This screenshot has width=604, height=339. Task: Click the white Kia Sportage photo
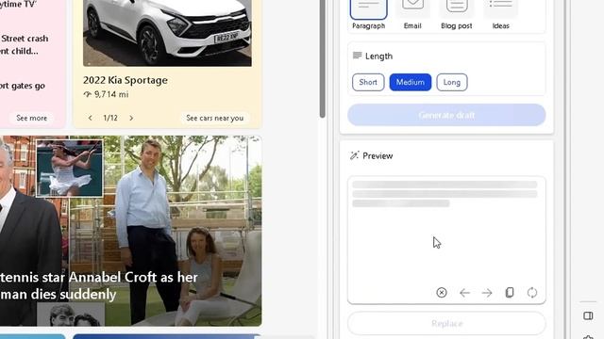tap(167, 33)
